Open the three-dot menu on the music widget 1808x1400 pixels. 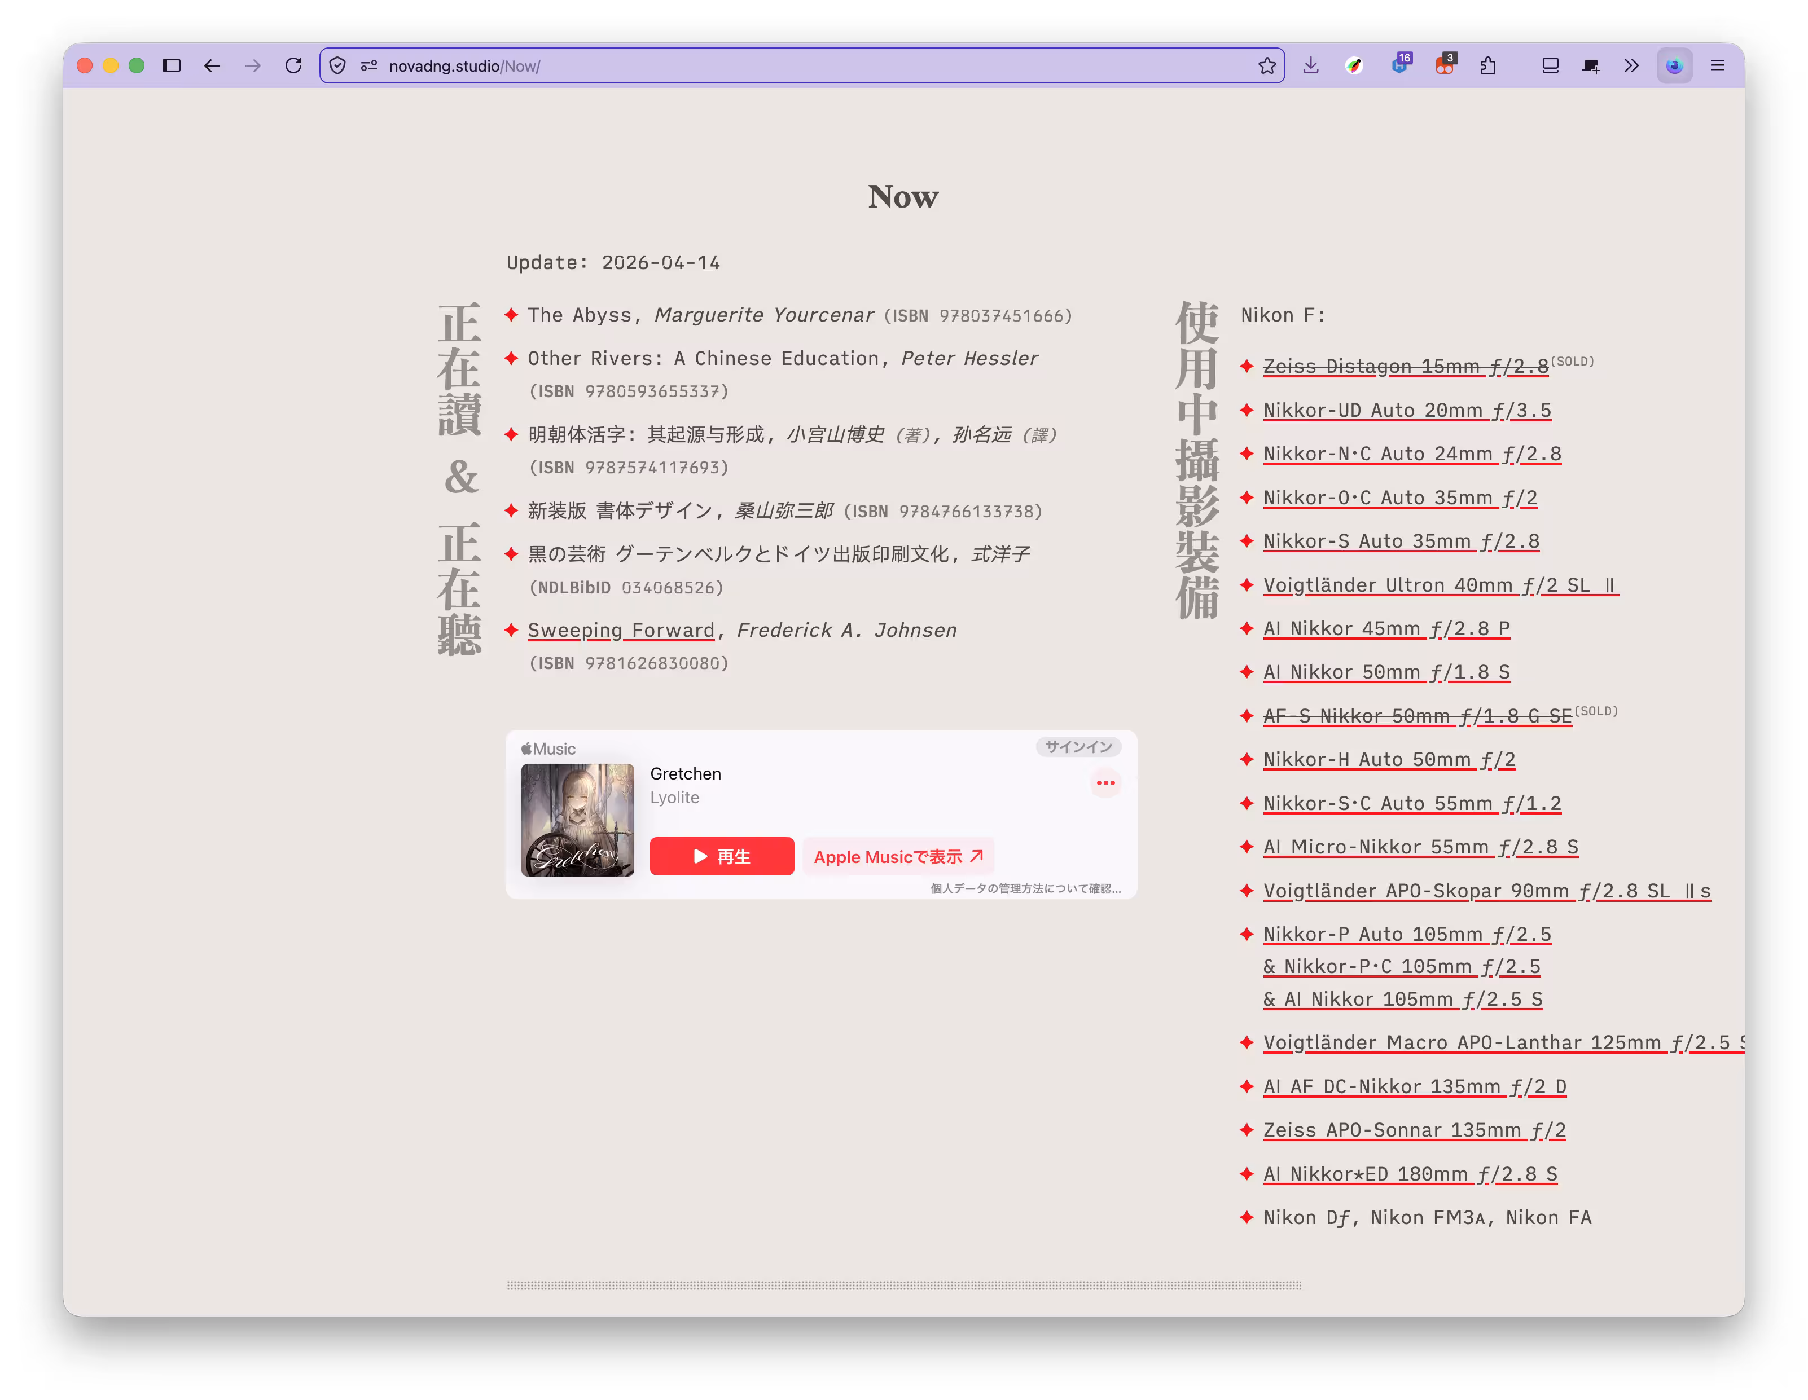point(1105,783)
